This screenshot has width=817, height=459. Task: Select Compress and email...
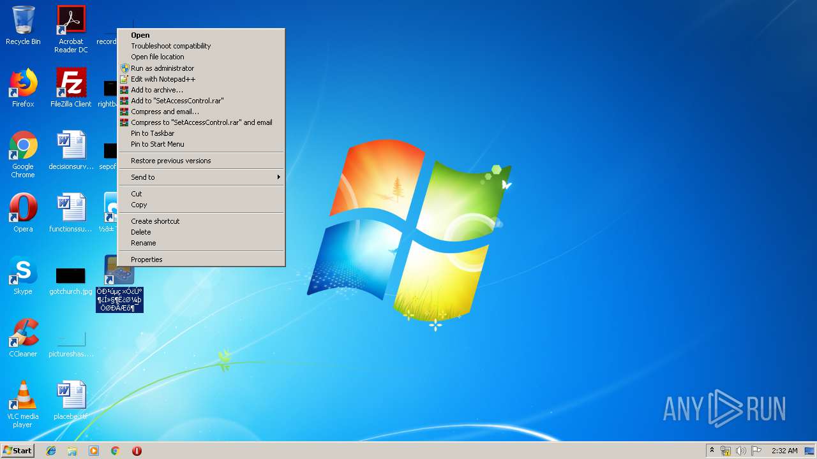(x=201, y=112)
